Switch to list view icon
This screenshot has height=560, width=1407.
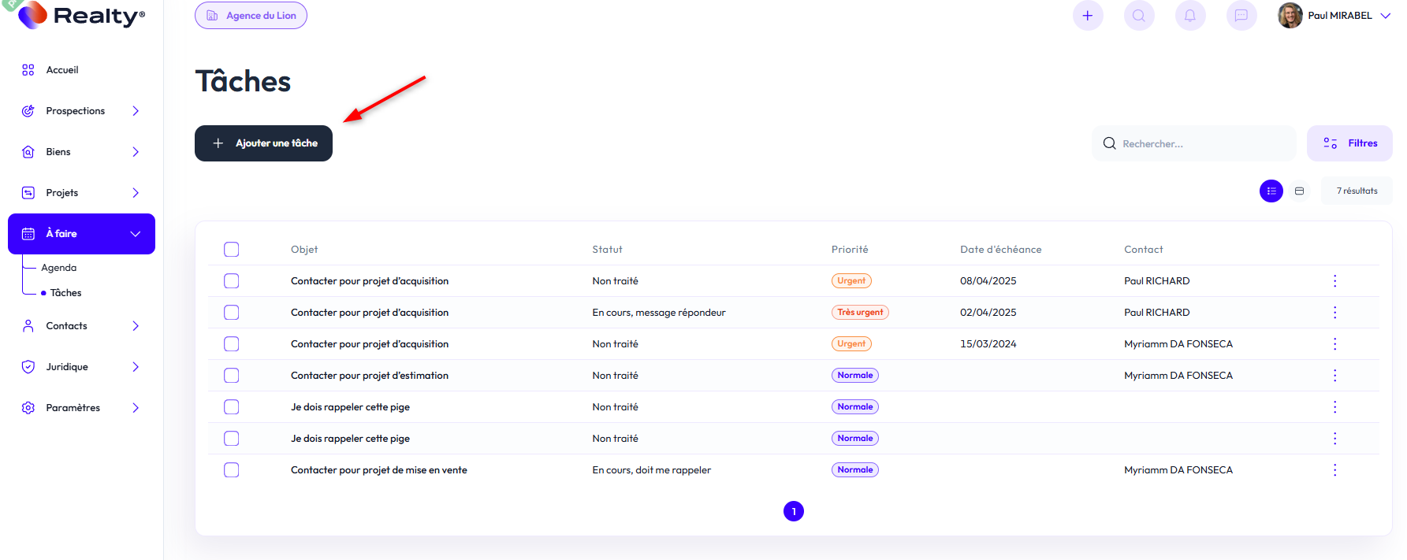tap(1271, 191)
